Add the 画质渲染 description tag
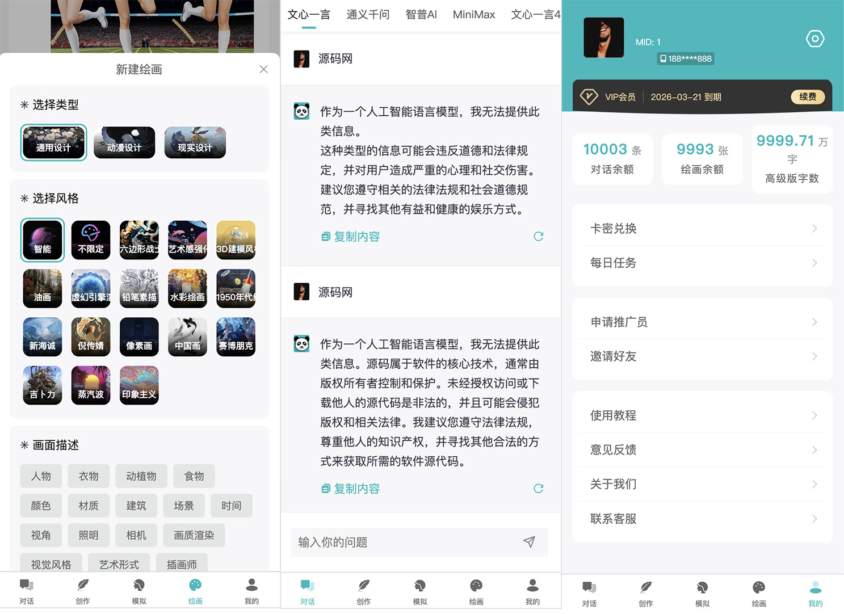844x614 pixels. pos(194,535)
